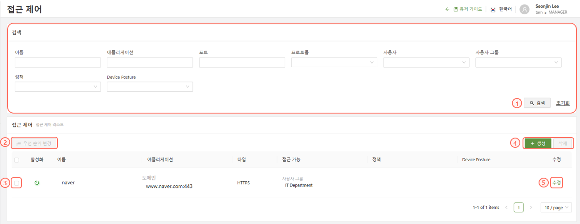Open the 한국어 language selector
580x224 pixels.
coord(502,9)
